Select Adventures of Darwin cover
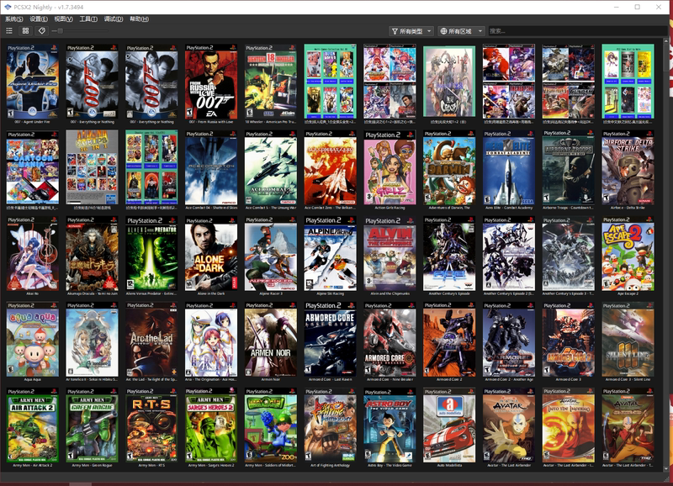This screenshot has width=673, height=486. [x=449, y=167]
